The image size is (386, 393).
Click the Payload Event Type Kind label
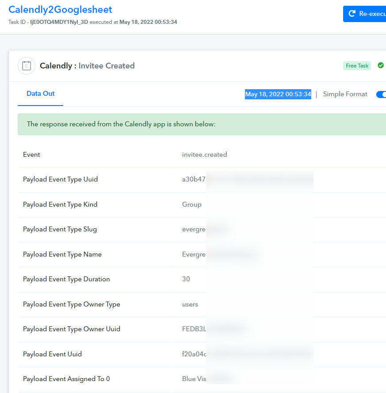[x=60, y=204]
